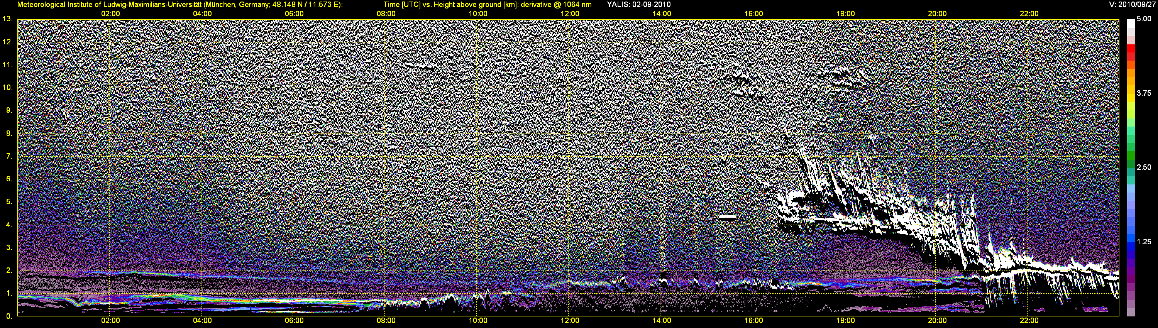This screenshot has height=328, width=1158.
Task: Click the 04:00 tick label on the upper time axis
Action: [202, 14]
